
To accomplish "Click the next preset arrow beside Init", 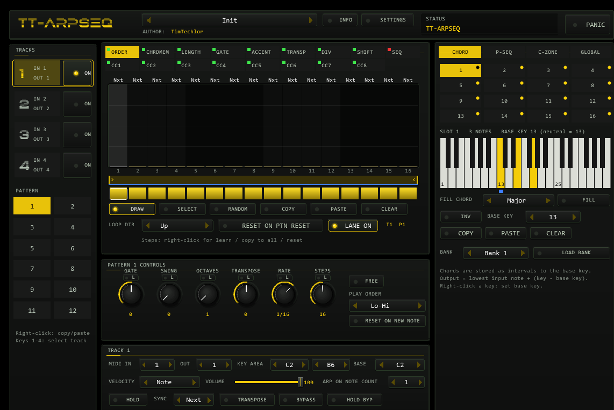I will tap(311, 20).
